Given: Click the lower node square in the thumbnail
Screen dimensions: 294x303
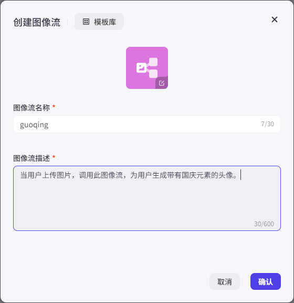Looking at the screenshot, I should pos(153,74).
